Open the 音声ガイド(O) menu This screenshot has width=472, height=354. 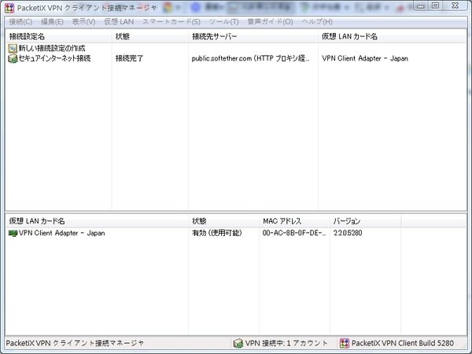(270, 22)
